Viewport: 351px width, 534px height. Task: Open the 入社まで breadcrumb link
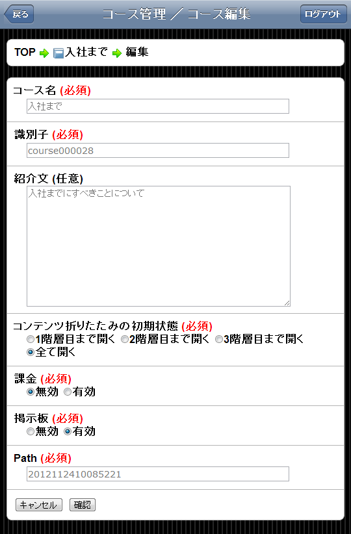(86, 53)
